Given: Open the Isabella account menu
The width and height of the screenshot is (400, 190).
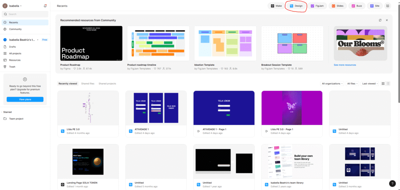Looking at the screenshot, I should tap(15, 6).
